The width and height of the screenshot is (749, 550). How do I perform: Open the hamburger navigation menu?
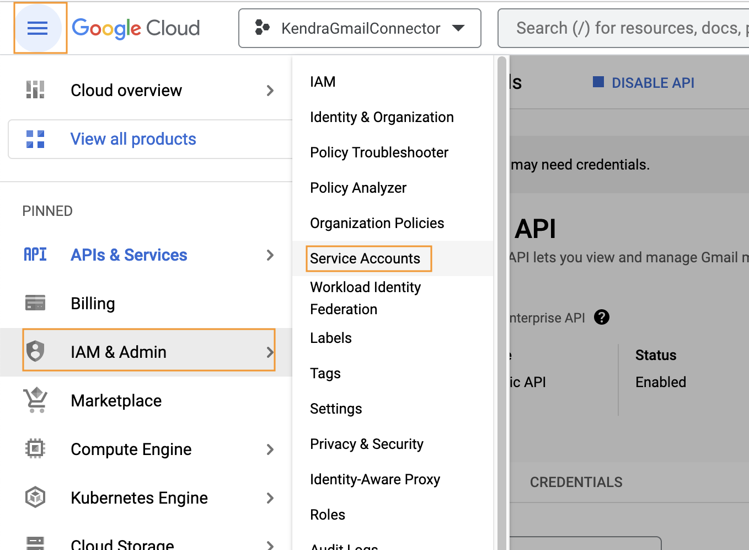pyautogui.click(x=38, y=28)
